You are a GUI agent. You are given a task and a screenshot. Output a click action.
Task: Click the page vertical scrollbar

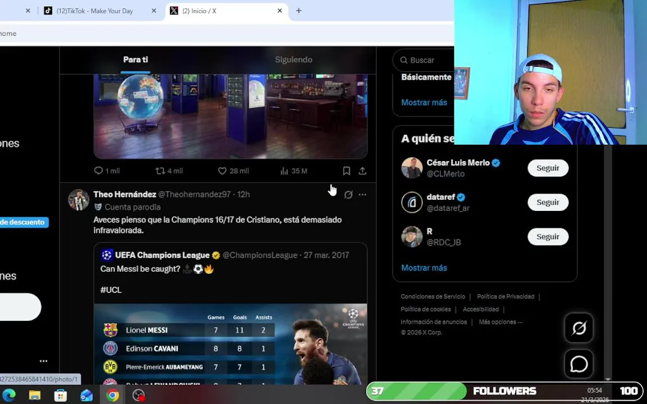608,262
